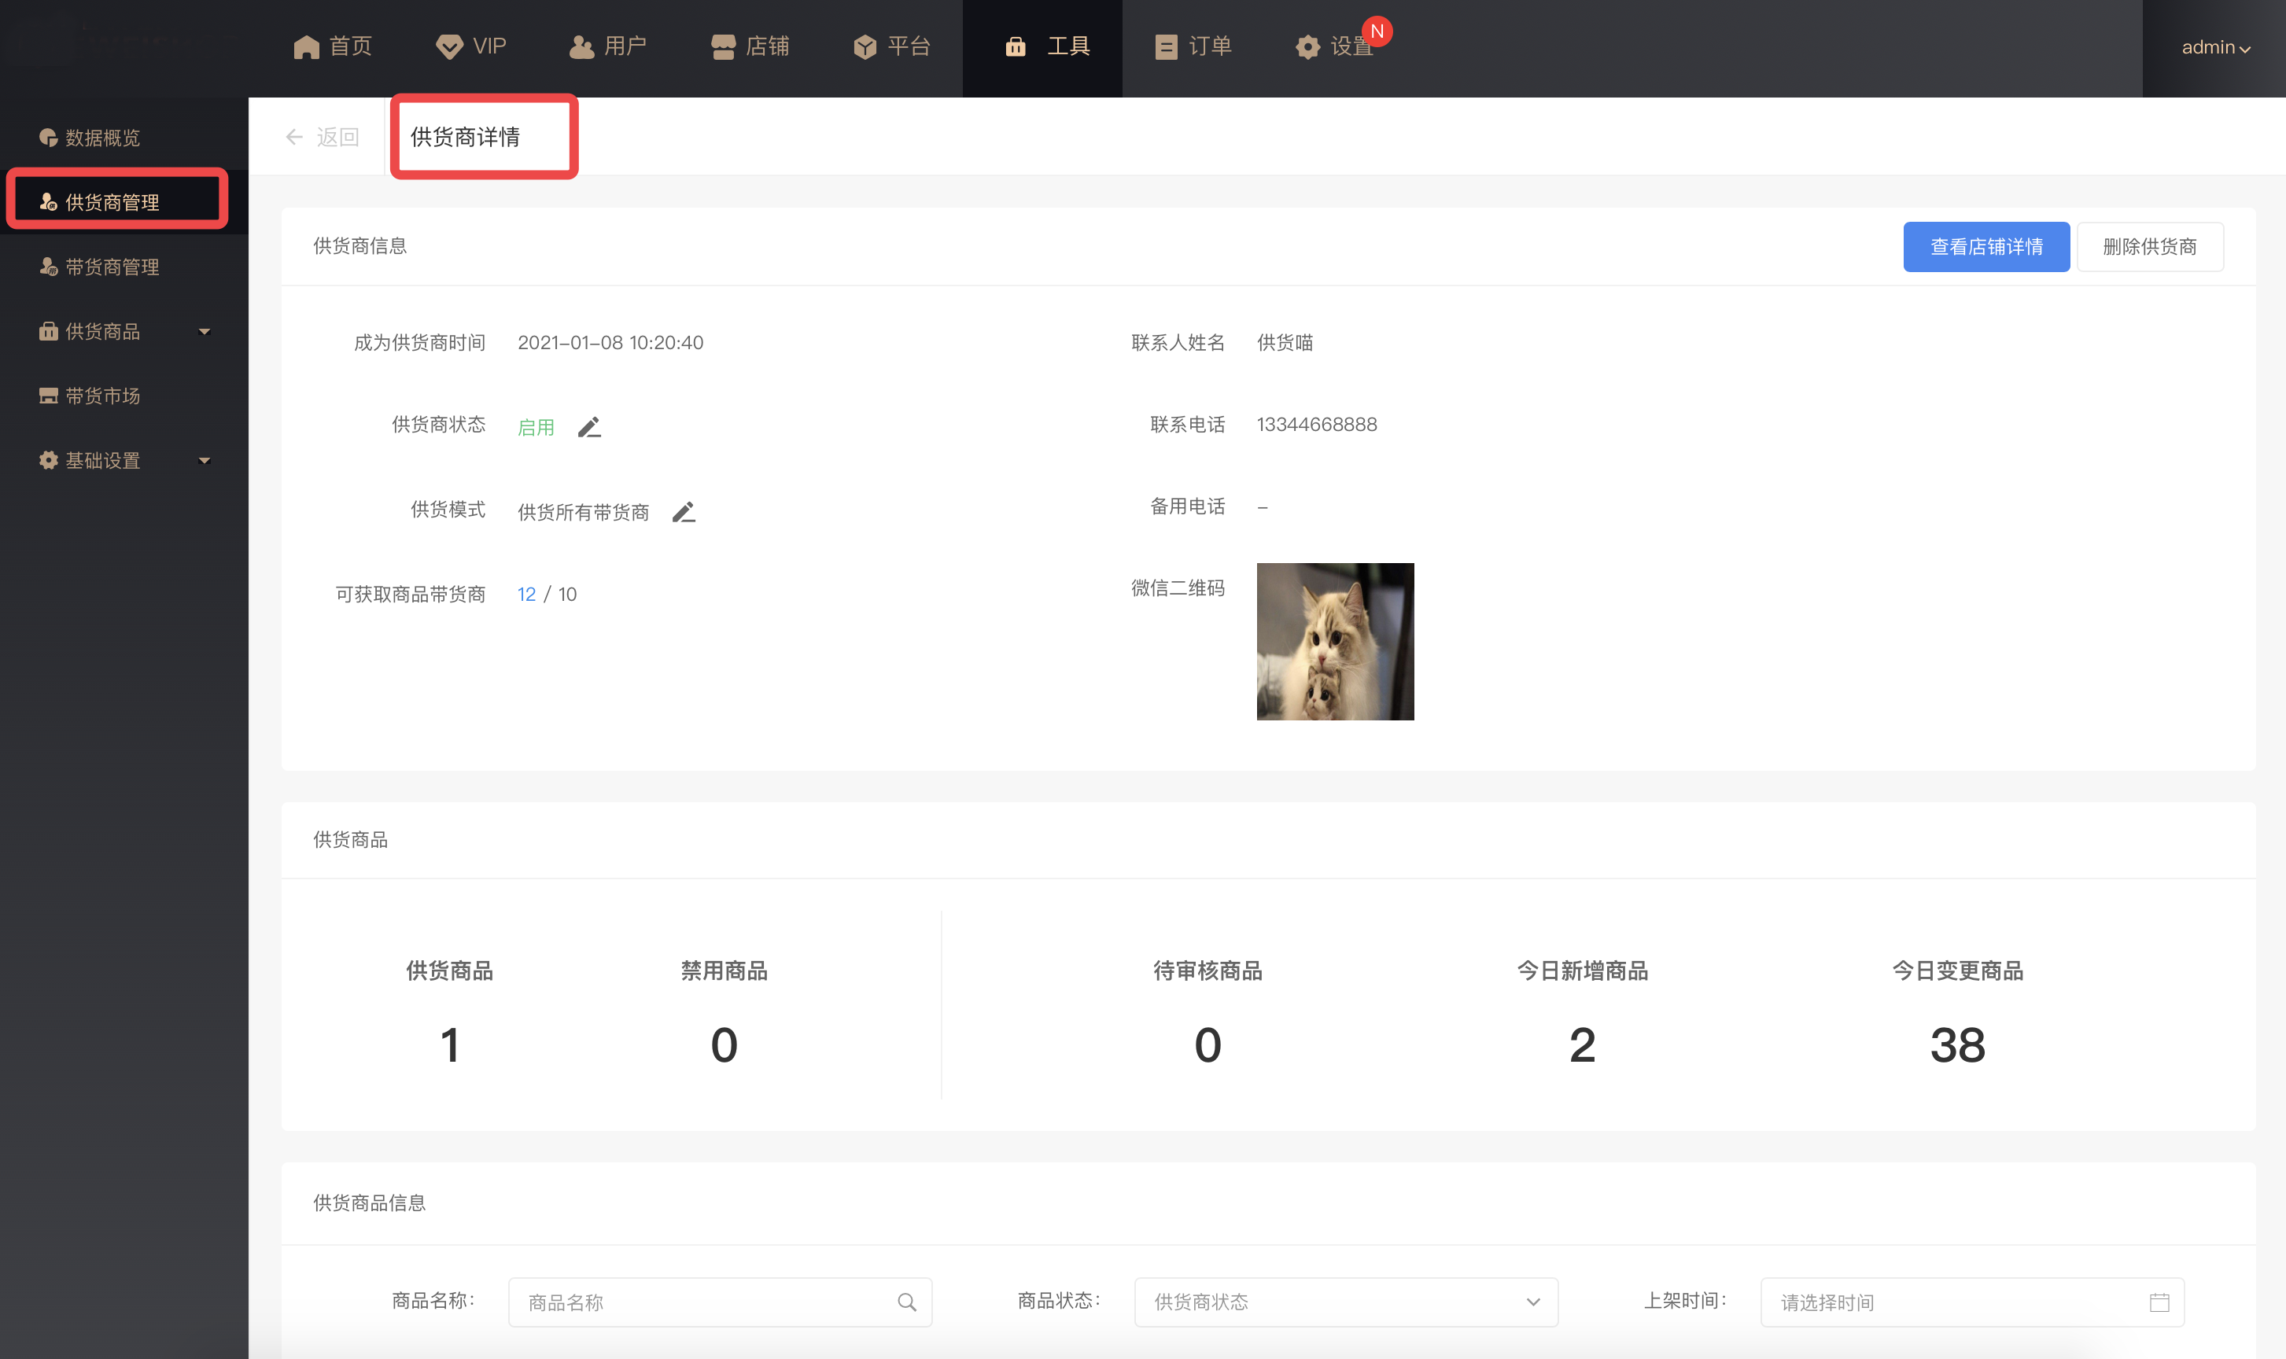
Task: Click the calendar icon in 上架时间 field
Action: [2159, 1302]
